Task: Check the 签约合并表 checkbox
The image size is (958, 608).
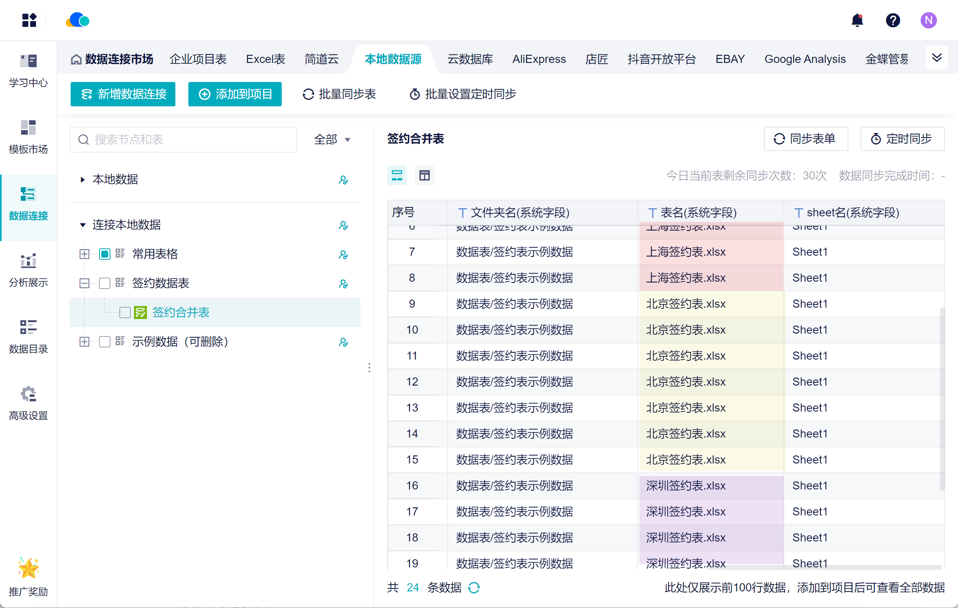Action: [x=125, y=313]
